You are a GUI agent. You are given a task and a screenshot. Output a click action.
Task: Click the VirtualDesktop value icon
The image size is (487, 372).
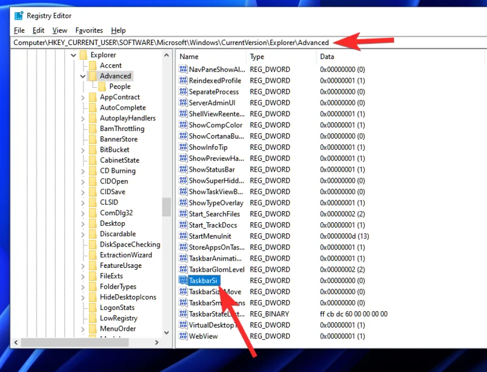183,325
